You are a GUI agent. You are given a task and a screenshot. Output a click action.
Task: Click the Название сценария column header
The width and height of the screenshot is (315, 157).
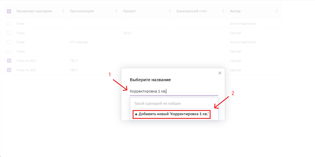[x=34, y=11]
